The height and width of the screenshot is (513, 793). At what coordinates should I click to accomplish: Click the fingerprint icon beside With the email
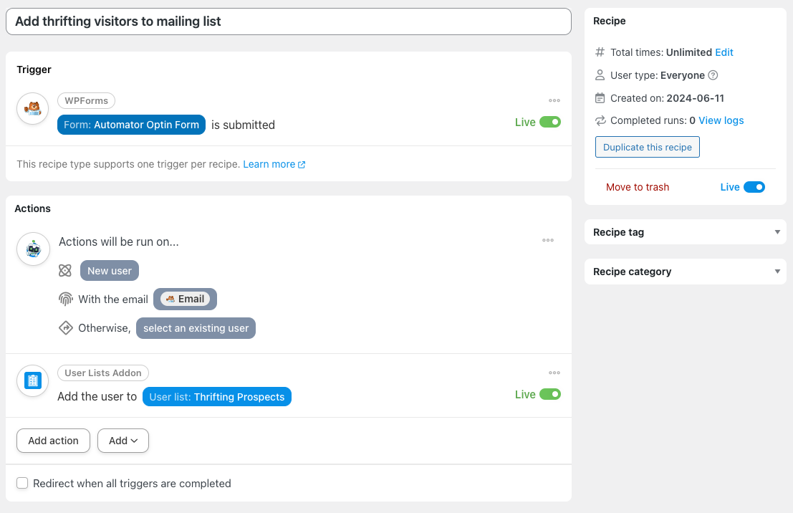point(66,299)
